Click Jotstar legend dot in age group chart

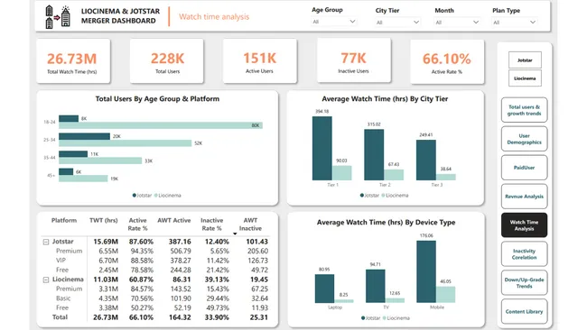(135, 196)
